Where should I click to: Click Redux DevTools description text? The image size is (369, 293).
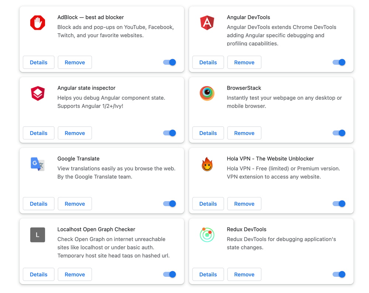[x=281, y=243]
